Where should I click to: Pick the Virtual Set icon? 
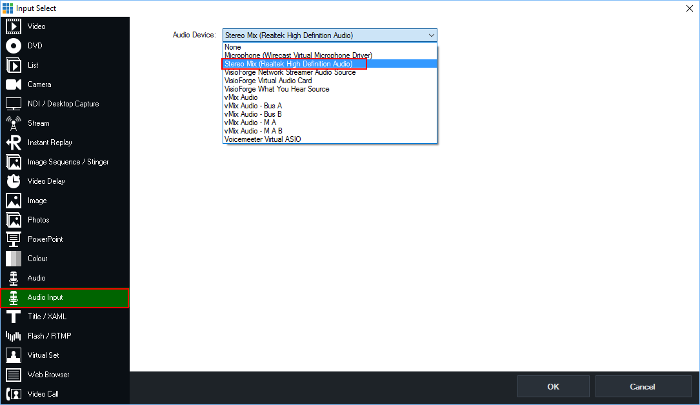click(14, 355)
